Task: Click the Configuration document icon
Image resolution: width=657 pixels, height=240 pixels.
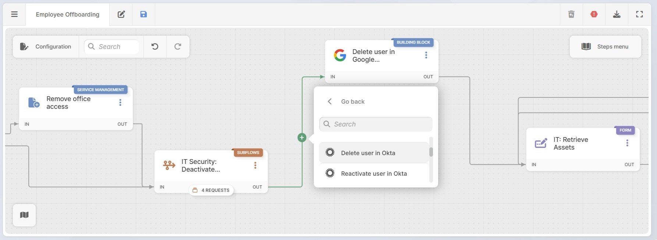Action: [x=24, y=47]
